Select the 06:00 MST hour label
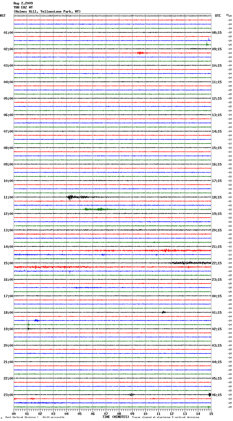Image resolution: width=233 pixels, height=421 pixels. [x=8, y=115]
